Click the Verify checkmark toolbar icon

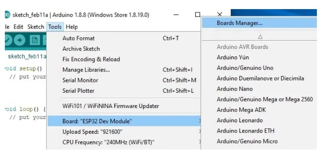point(8,40)
